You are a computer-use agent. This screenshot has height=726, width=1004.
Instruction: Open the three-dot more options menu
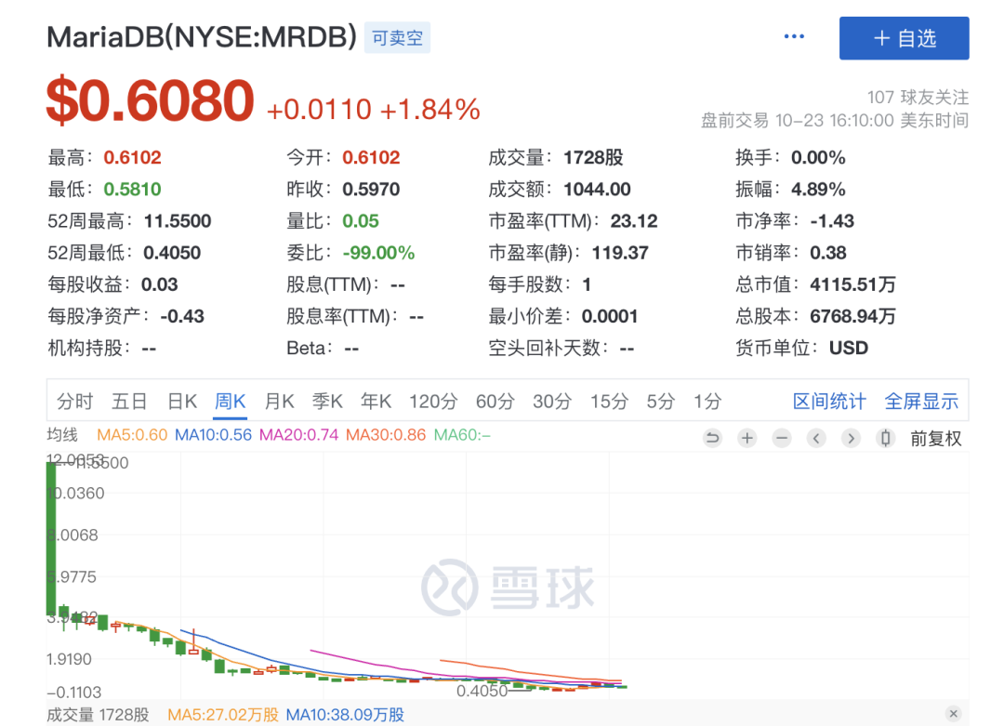coord(794,36)
